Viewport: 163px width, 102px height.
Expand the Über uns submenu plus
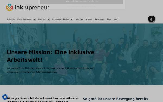click(48, 19)
